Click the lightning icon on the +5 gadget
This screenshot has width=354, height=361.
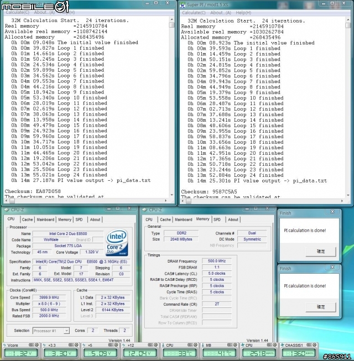pyautogui.click(x=84, y=345)
